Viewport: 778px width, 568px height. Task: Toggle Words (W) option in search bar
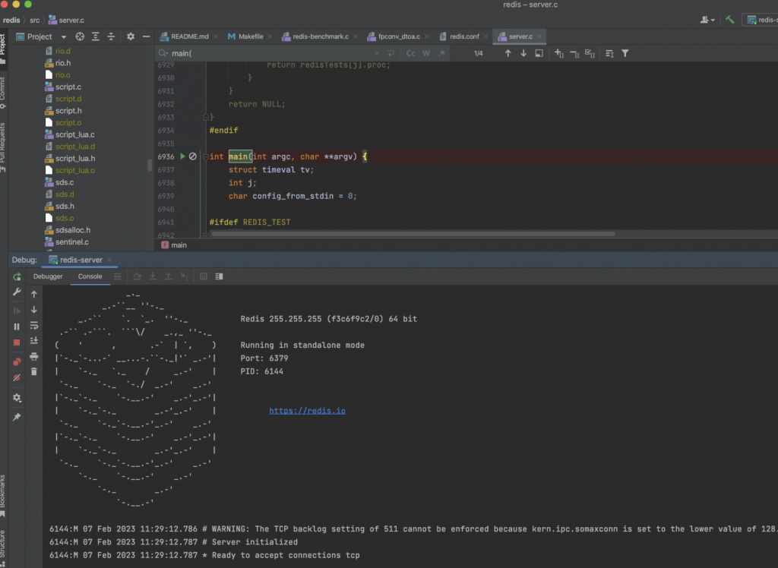426,53
